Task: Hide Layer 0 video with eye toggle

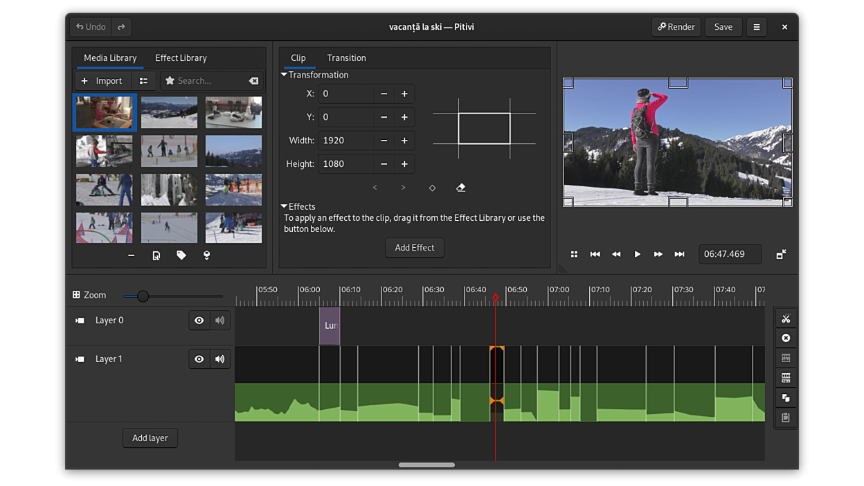Action: (x=199, y=321)
